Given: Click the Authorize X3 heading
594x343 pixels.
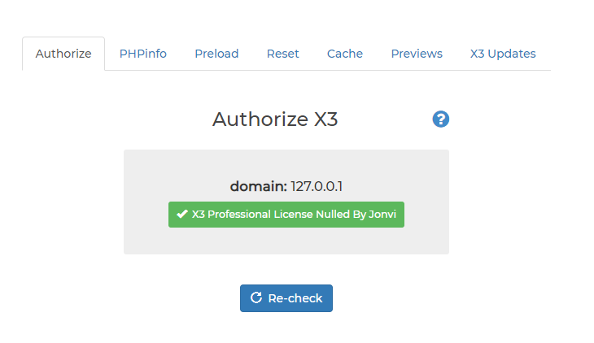Looking at the screenshot, I should pyautogui.click(x=275, y=119).
